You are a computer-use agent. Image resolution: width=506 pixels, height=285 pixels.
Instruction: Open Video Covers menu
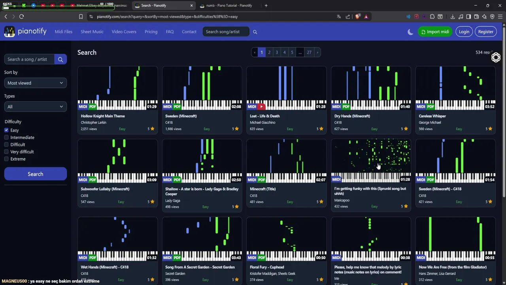tap(124, 32)
